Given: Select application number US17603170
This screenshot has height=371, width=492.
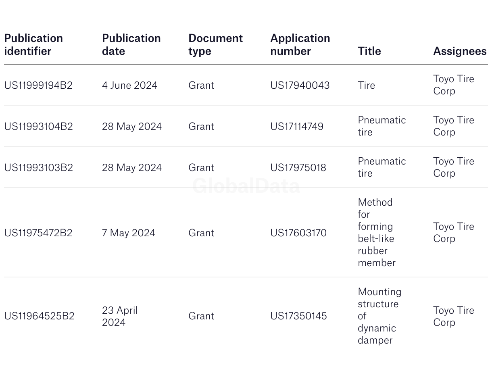Looking at the screenshot, I should tap(298, 233).
